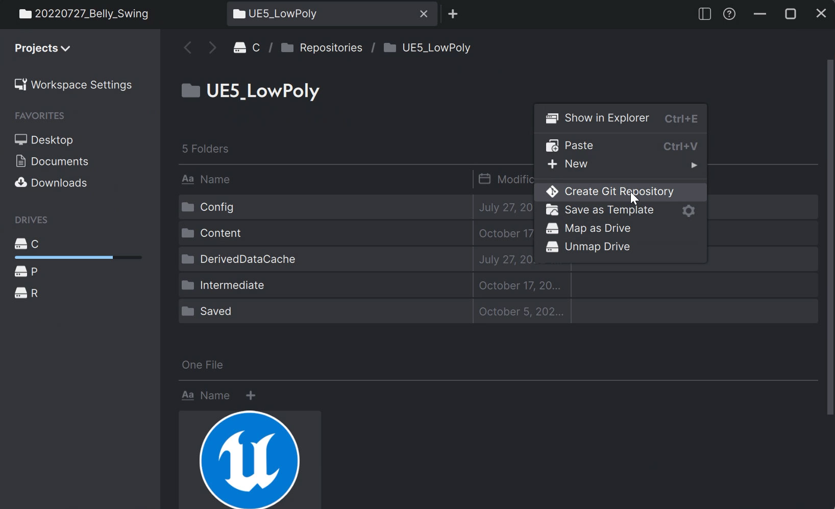Click UE5_LowPoly breadcrumb segment
835x509 pixels.
(427, 47)
